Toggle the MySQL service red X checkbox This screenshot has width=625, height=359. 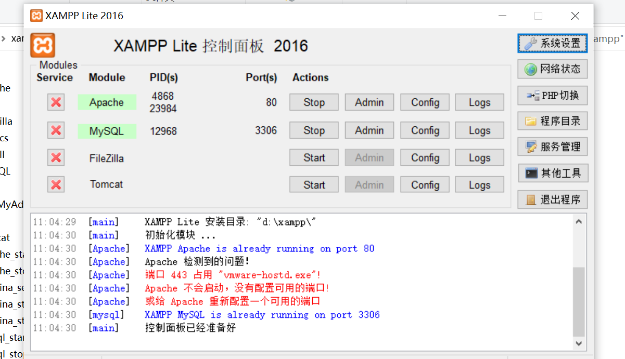click(x=56, y=130)
